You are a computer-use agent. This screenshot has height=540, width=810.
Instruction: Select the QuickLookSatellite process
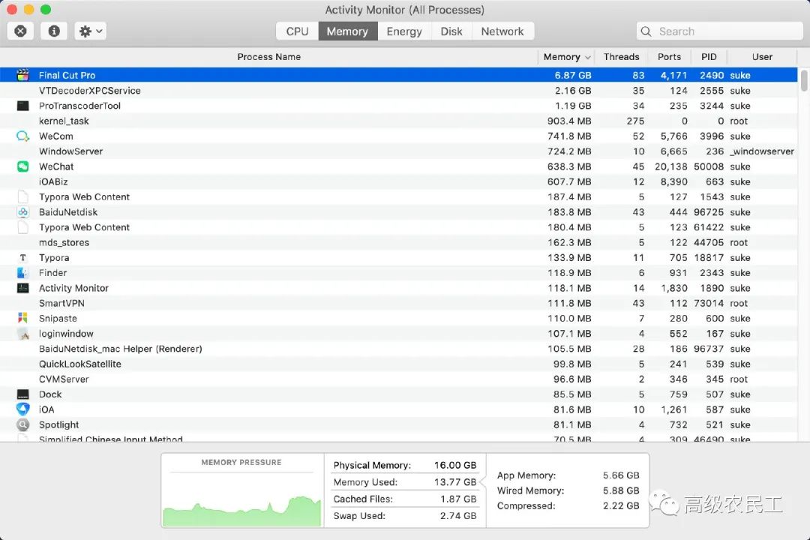point(80,364)
